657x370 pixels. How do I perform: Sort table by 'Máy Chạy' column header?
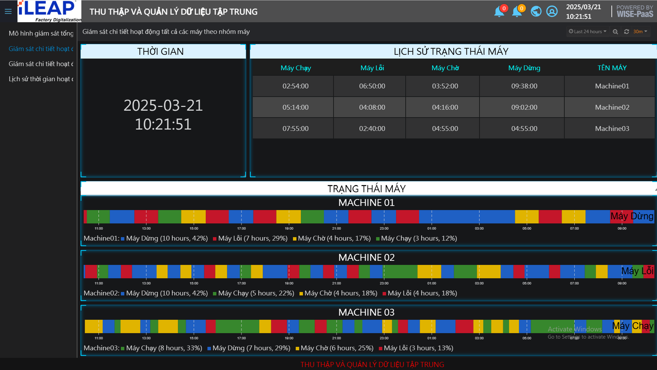(x=295, y=68)
